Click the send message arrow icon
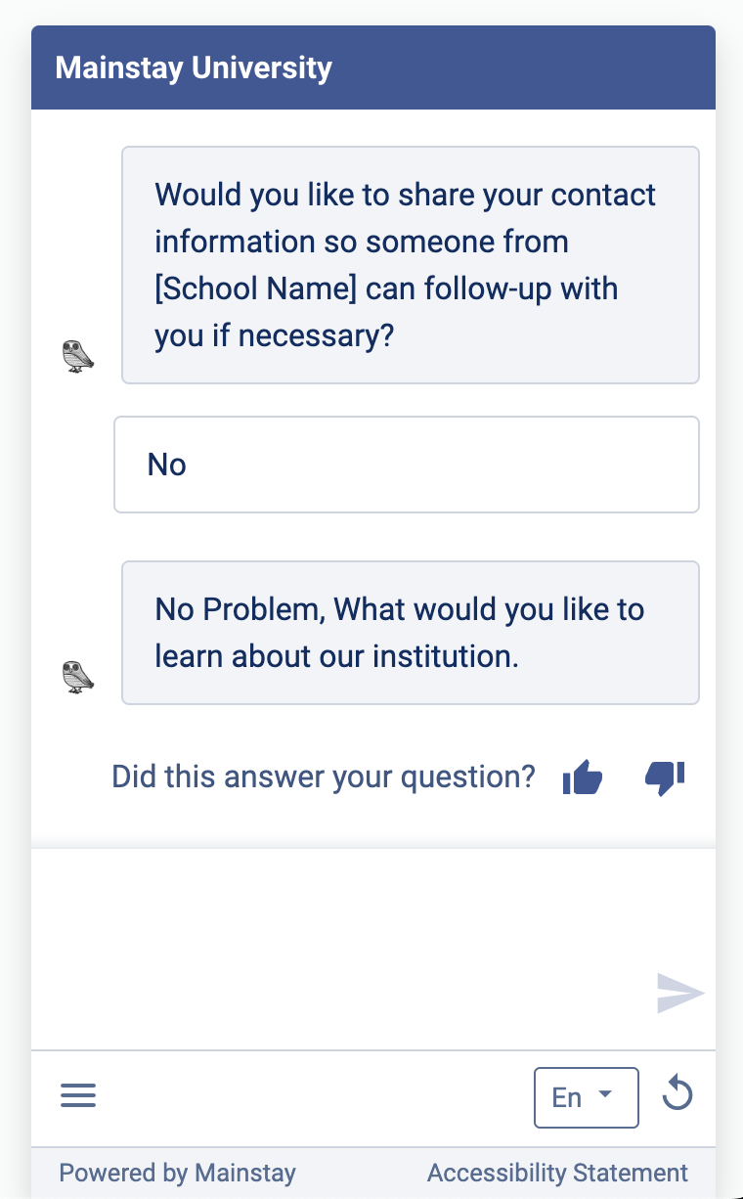 [680, 994]
